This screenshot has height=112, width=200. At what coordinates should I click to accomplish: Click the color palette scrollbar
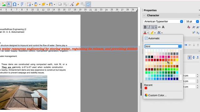[181, 62]
